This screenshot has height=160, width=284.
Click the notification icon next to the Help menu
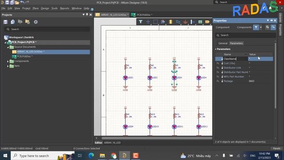(x=92, y=9)
